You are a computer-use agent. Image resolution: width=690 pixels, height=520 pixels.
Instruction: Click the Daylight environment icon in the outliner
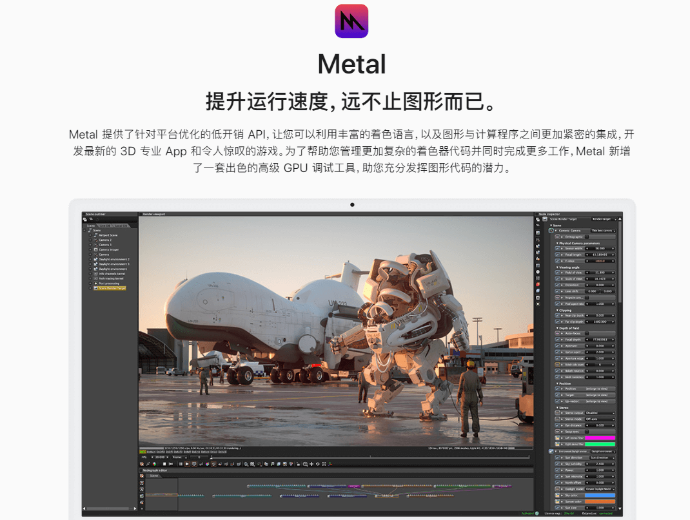(x=96, y=269)
